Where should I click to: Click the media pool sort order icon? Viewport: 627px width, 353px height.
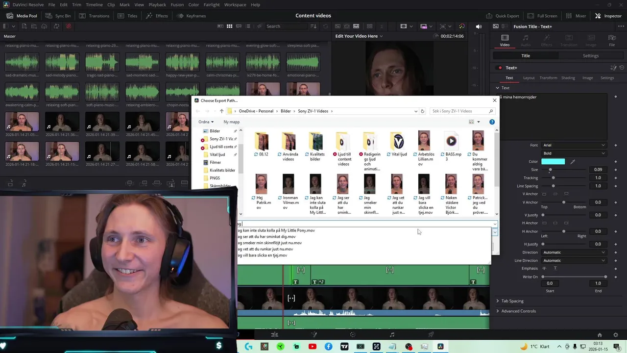313,26
